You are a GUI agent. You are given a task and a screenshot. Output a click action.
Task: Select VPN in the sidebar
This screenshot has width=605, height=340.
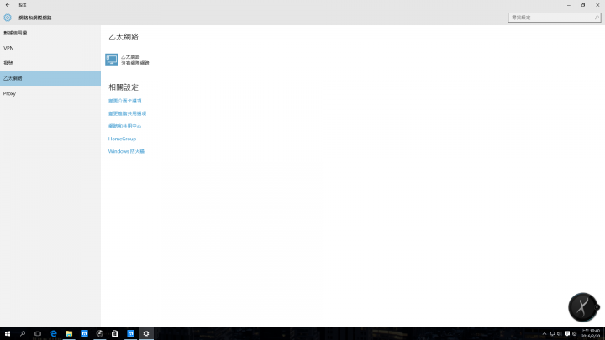pos(50,48)
